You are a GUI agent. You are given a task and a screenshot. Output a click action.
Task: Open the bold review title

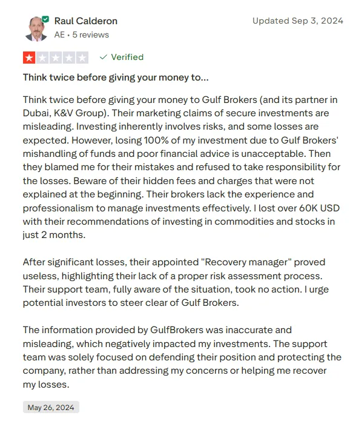pyautogui.click(x=116, y=78)
